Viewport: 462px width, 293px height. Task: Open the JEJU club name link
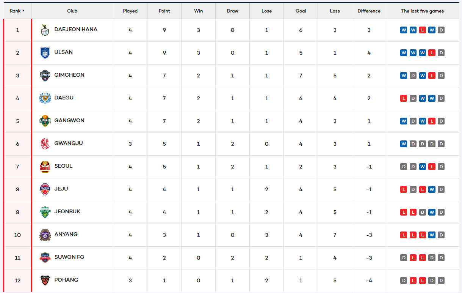tap(61, 189)
